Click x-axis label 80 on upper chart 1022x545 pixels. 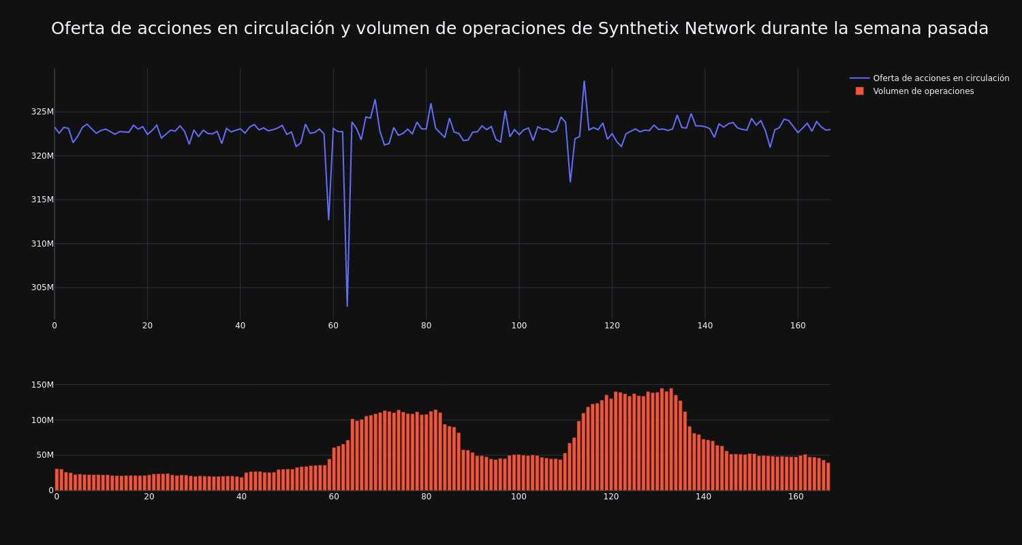click(x=426, y=326)
